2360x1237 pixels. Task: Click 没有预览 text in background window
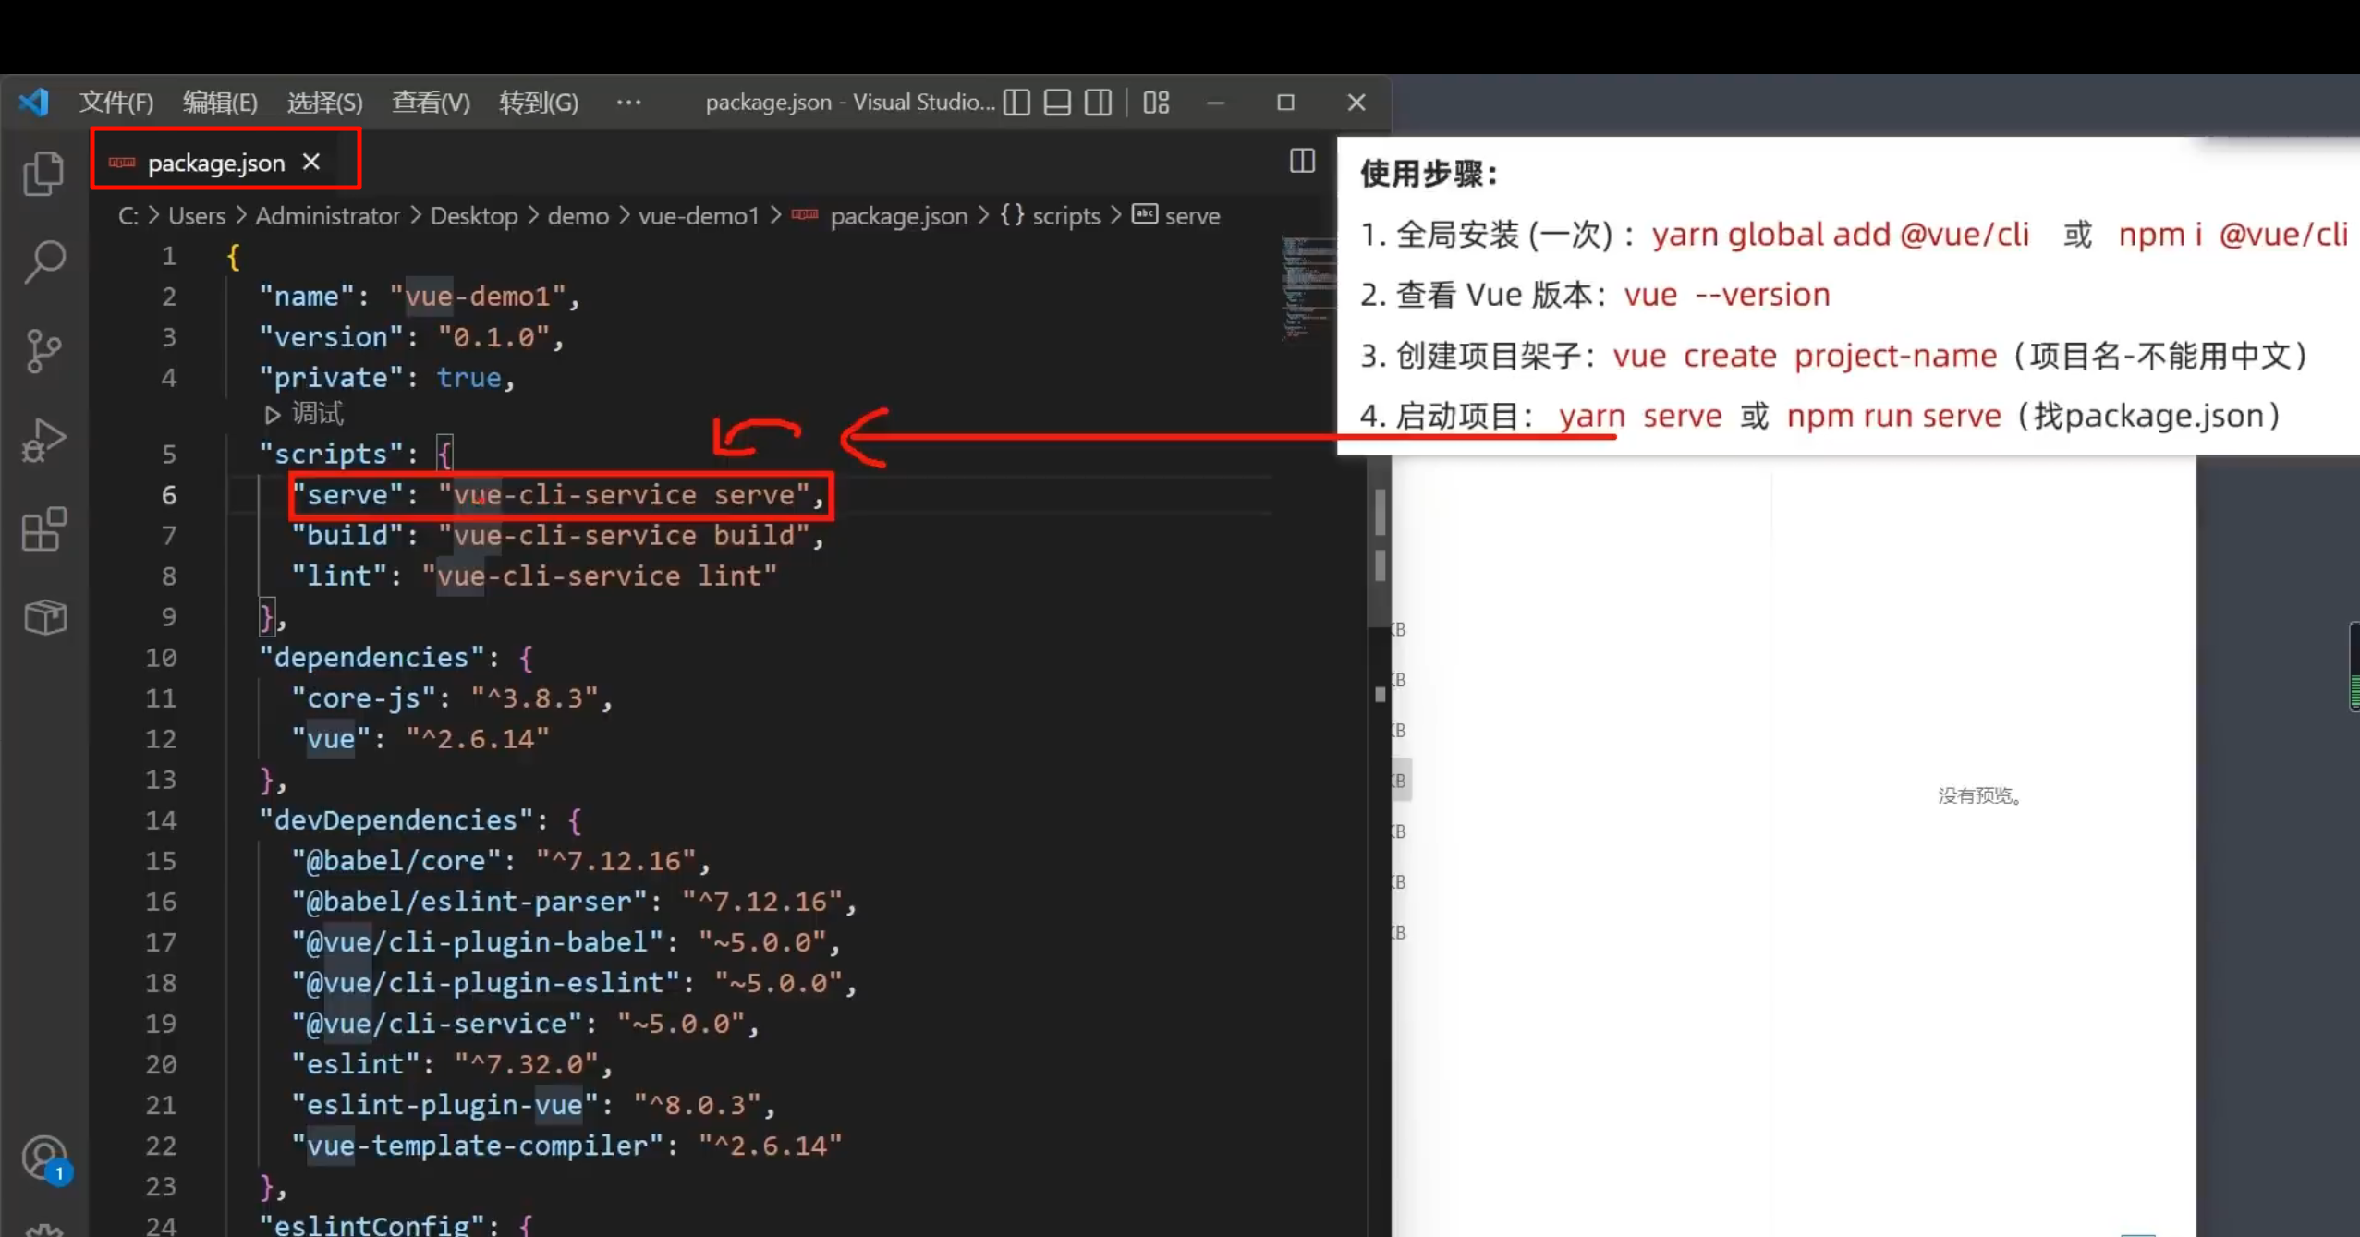point(1978,795)
